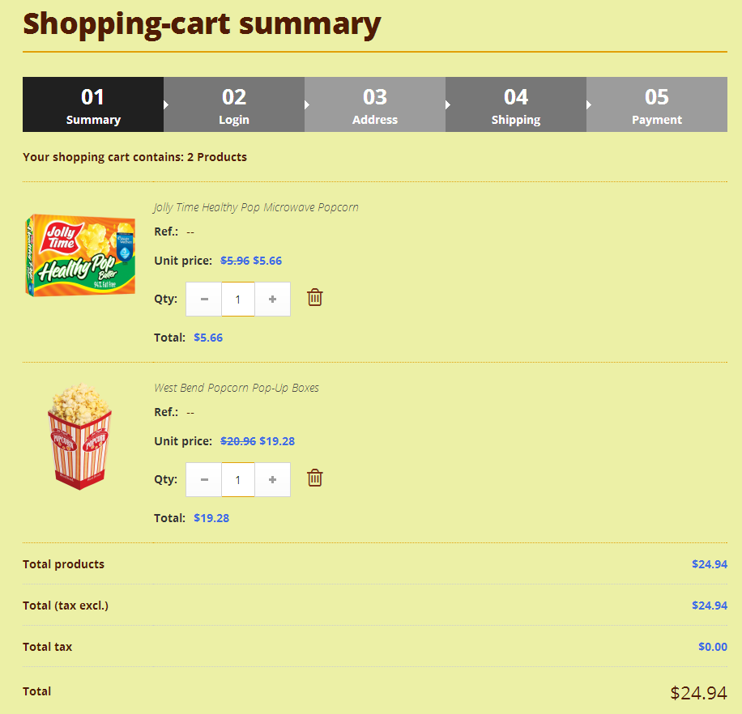Click the grand Total amount $24.94

tap(698, 693)
